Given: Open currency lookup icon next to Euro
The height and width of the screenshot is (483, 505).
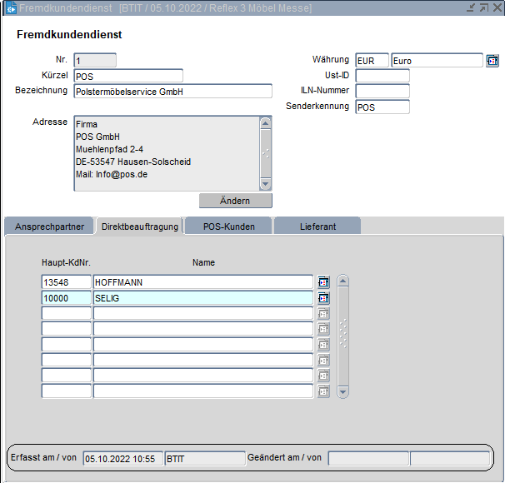Looking at the screenshot, I should click(x=492, y=61).
